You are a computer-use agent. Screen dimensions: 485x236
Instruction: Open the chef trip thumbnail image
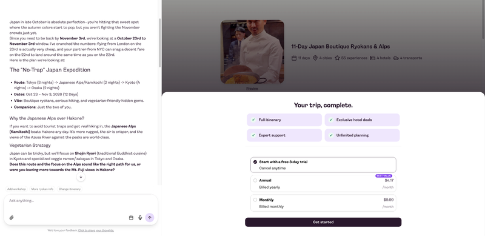(252, 52)
